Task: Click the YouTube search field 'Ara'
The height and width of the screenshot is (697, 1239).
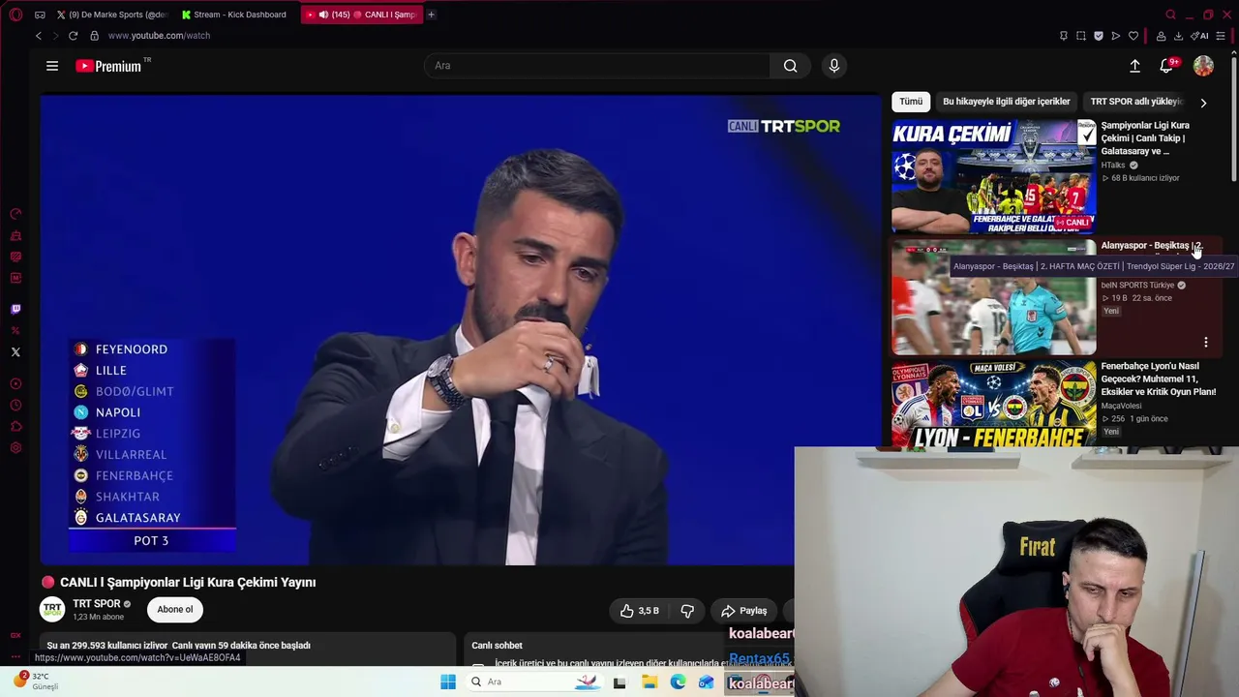Action: 597,66
